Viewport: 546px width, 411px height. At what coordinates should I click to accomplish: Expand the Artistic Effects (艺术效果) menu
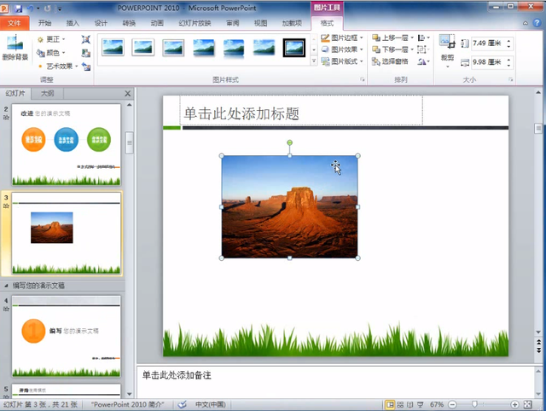point(60,65)
